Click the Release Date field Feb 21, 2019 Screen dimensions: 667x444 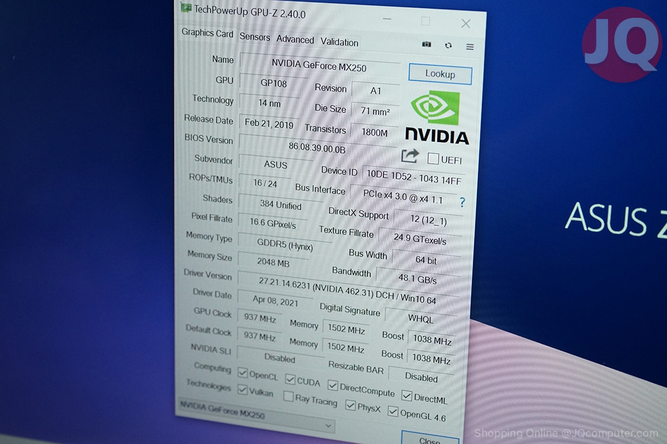[x=268, y=123]
